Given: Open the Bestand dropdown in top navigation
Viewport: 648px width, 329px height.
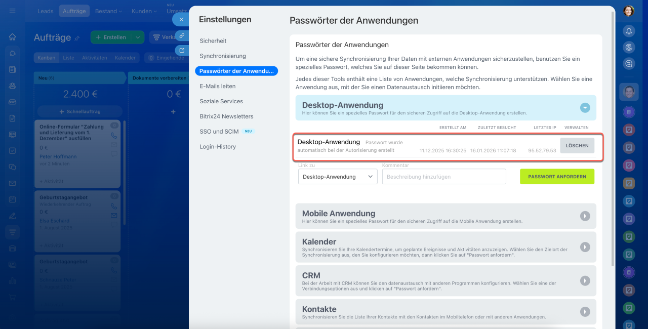Looking at the screenshot, I should 109,11.
